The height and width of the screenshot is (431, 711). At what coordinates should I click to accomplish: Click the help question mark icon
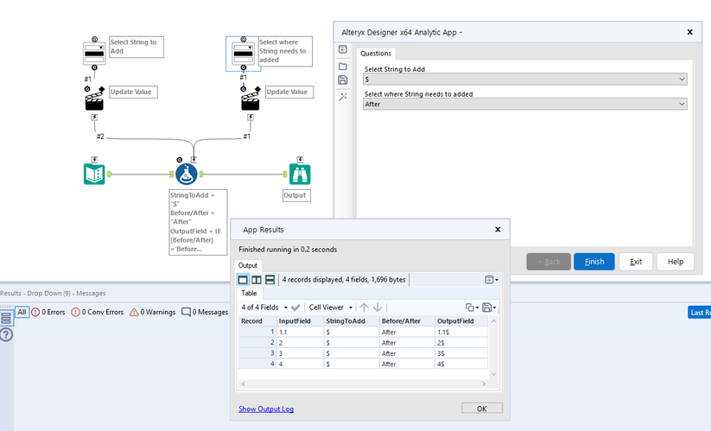pos(6,335)
